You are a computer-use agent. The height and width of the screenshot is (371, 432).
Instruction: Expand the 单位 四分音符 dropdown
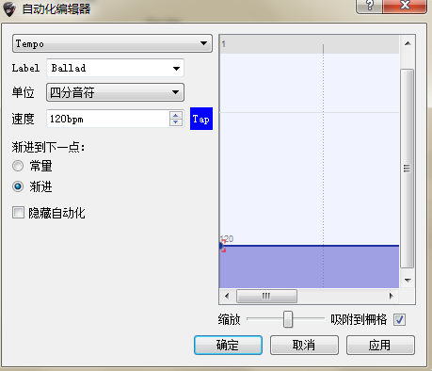click(x=115, y=92)
